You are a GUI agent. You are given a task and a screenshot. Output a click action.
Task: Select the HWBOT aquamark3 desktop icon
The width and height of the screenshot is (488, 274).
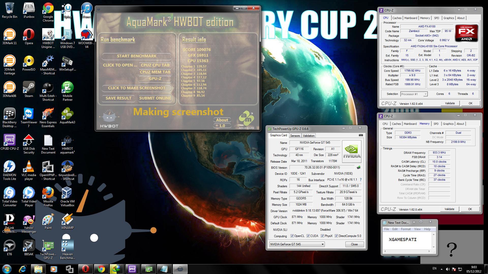(x=67, y=144)
